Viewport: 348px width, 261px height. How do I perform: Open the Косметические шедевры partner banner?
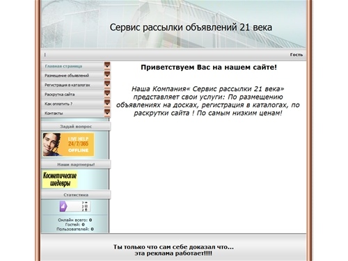pyautogui.click(x=60, y=180)
